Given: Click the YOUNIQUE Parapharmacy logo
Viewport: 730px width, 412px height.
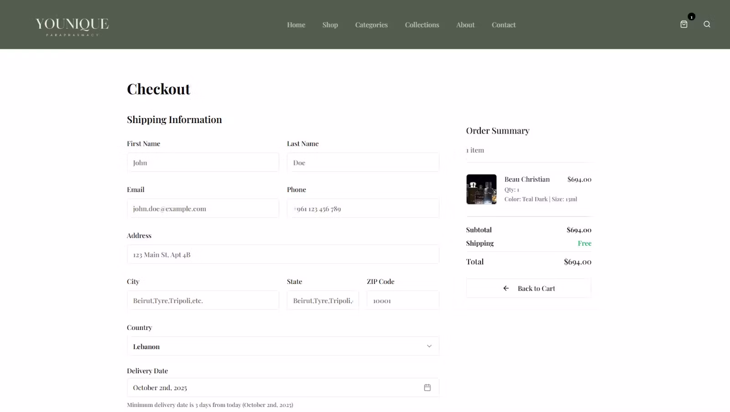Looking at the screenshot, I should tap(72, 25).
